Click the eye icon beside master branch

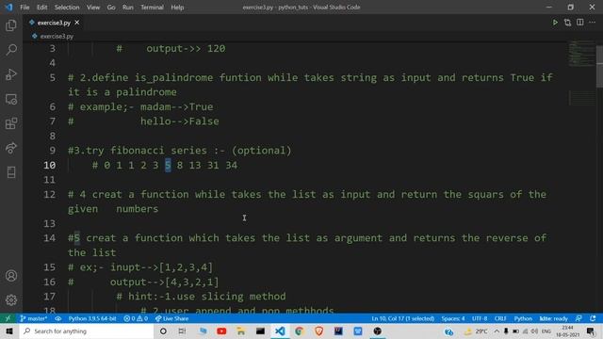click(x=58, y=318)
